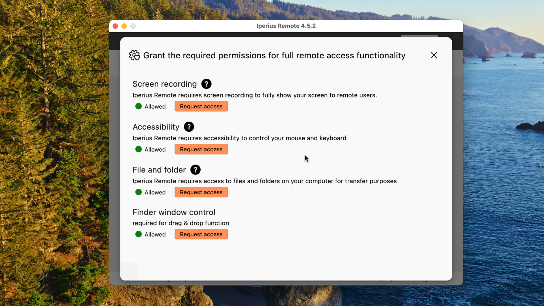Viewport: 544px width, 306px height.
Task: Click the permissions gear-shield icon in dialog header
Action: (134, 55)
